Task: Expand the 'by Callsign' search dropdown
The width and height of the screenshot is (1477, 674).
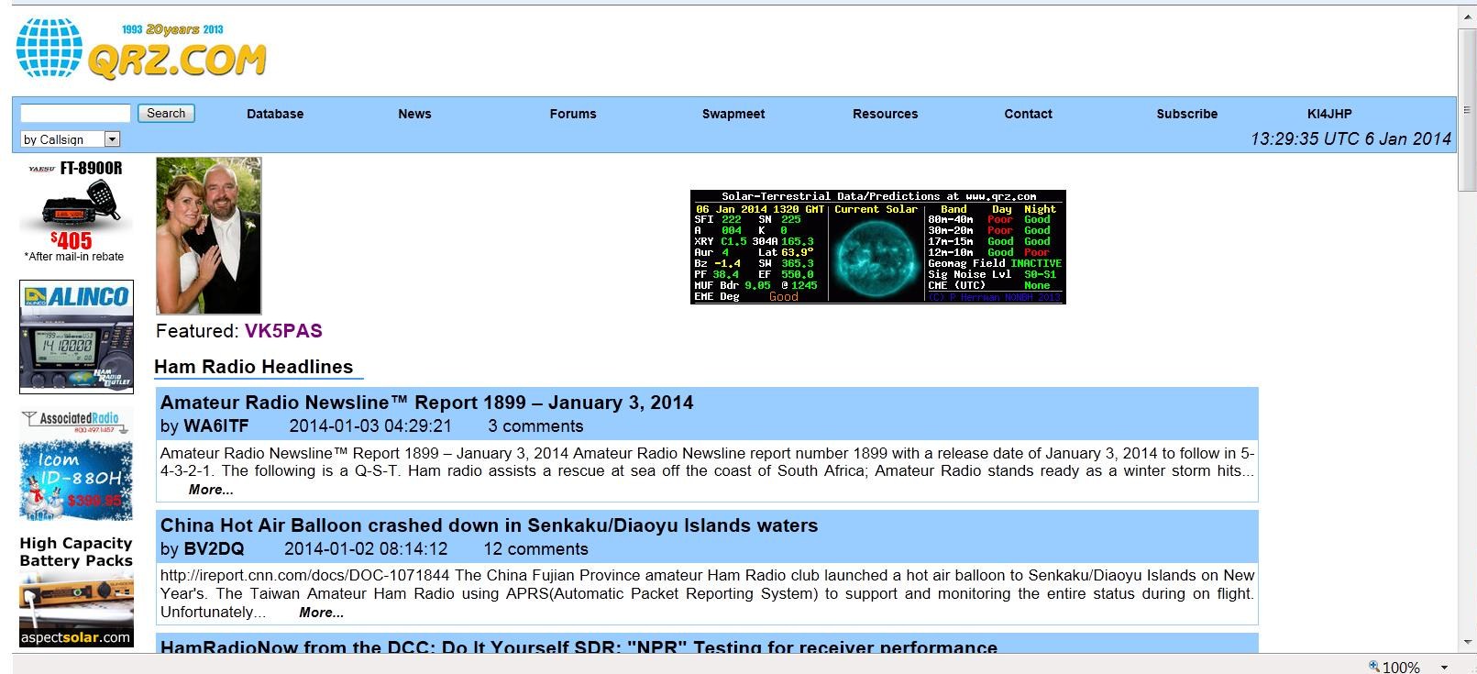Action: tap(112, 139)
